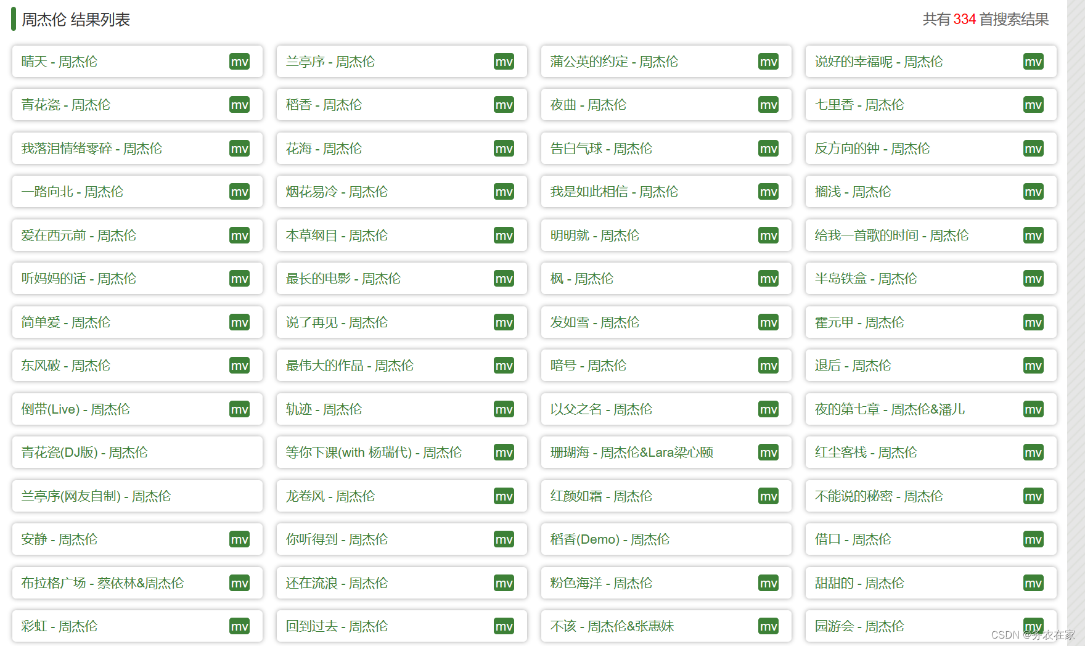Open mv for 给我一首歌的时间 - 周杰伦
Image resolution: width=1085 pixels, height=646 pixels.
pos(1033,235)
